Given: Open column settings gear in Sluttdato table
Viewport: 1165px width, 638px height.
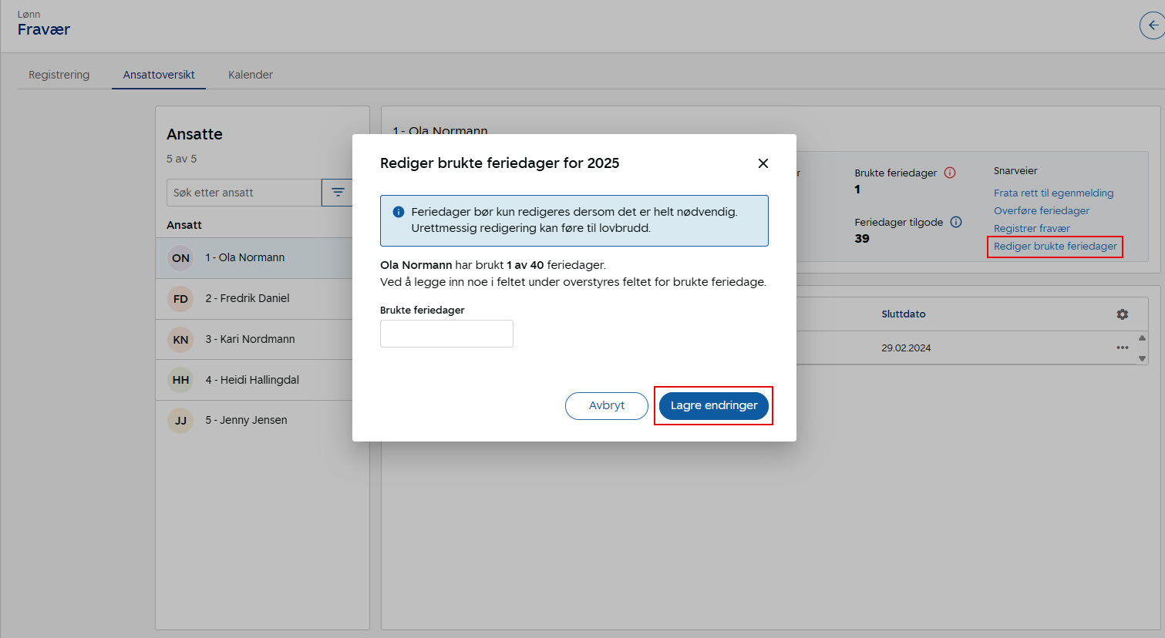Looking at the screenshot, I should (x=1123, y=314).
